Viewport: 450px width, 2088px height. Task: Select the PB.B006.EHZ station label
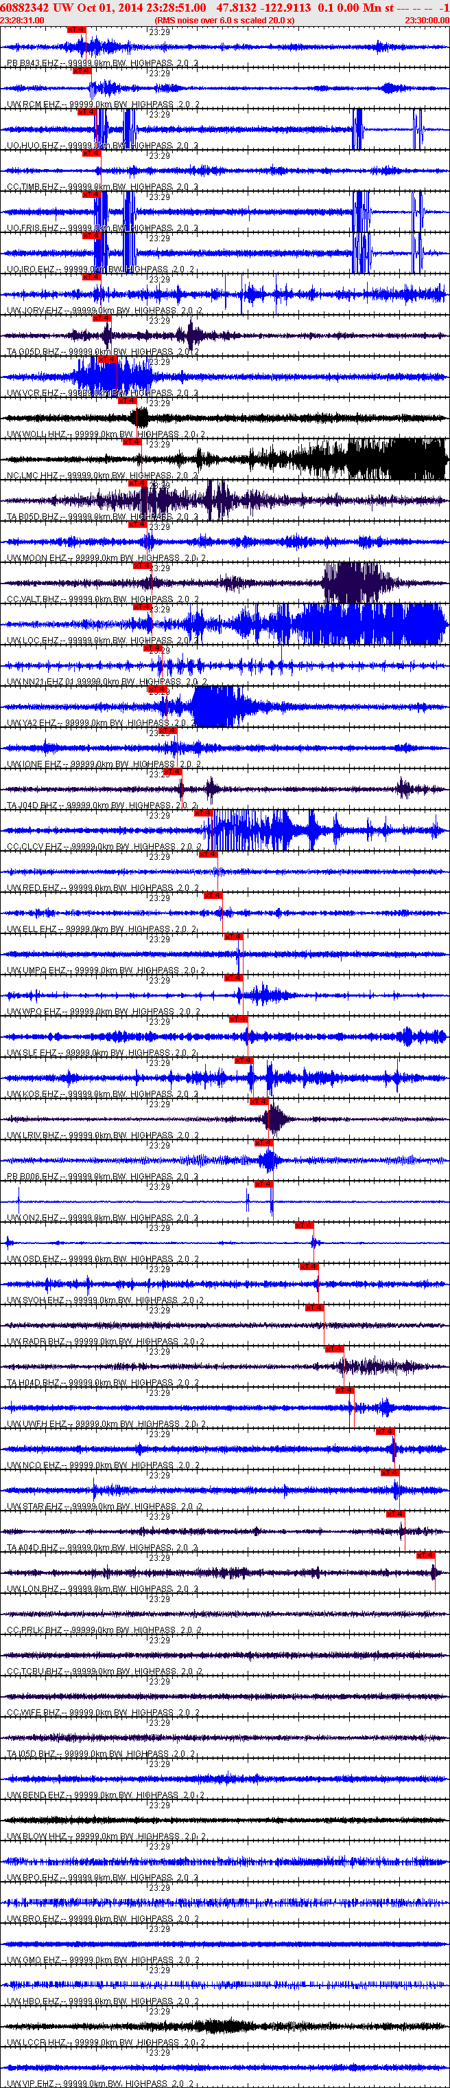coord(102,1177)
